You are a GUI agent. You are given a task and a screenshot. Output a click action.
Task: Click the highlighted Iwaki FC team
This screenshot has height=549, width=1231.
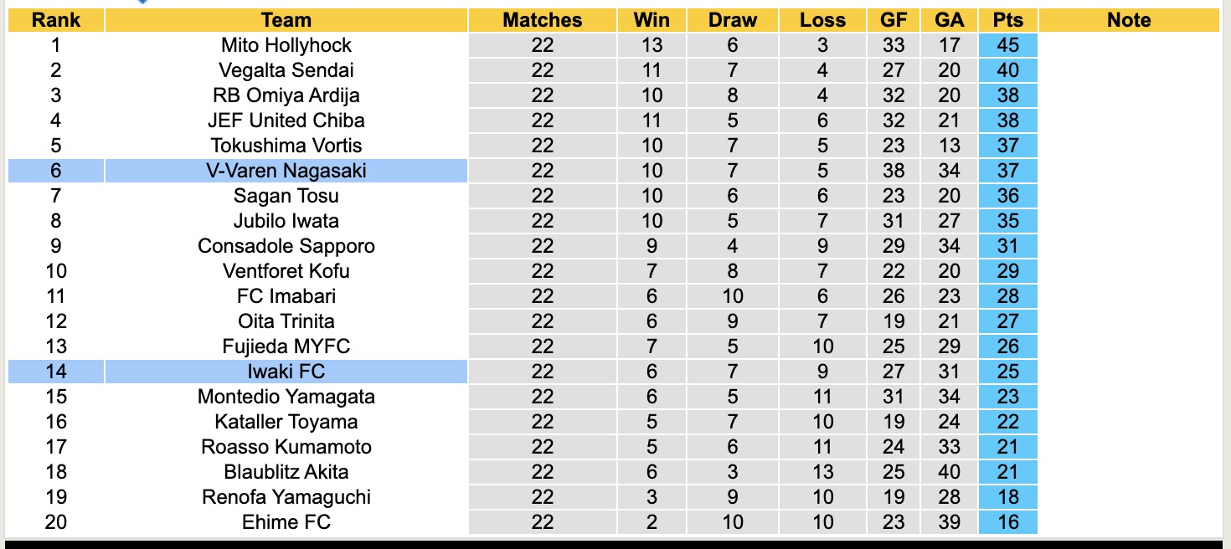click(286, 372)
